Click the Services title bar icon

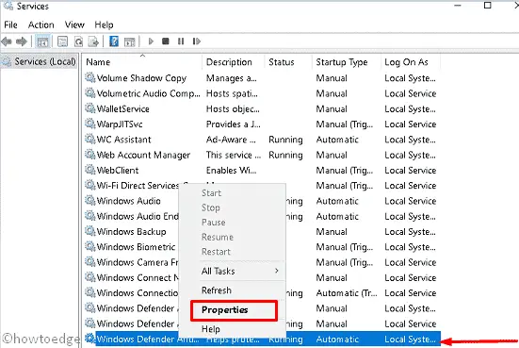pyautogui.click(x=8, y=6)
